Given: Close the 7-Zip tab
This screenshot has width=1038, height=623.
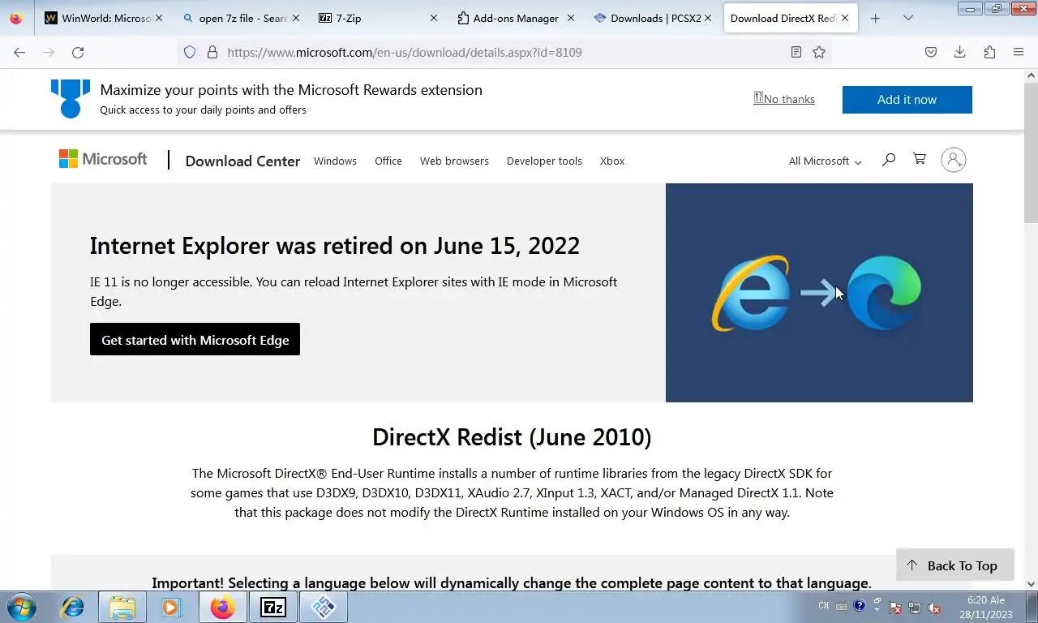Looking at the screenshot, I should 433,18.
